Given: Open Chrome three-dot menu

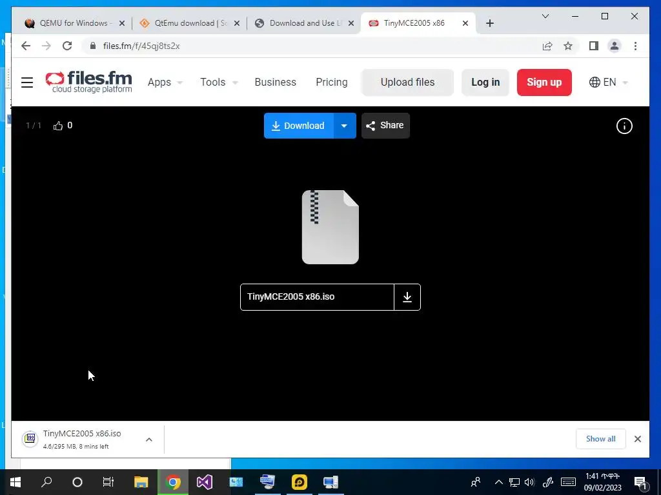Looking at the screenshot, I should 635,46.
